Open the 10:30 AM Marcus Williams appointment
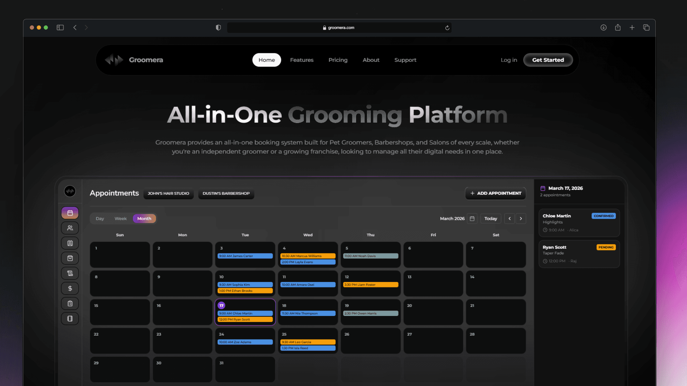The width and height of the screenshot is (687, 386). click(308, 256)
